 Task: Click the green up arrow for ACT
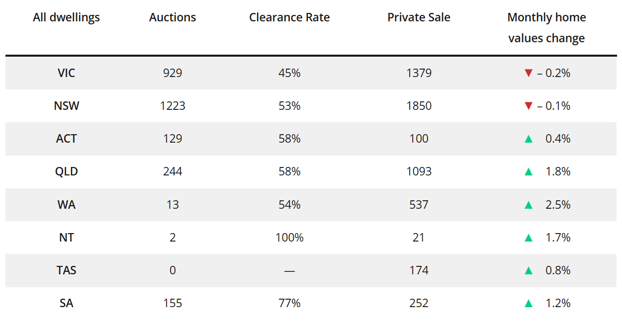[x=529, y=139]
